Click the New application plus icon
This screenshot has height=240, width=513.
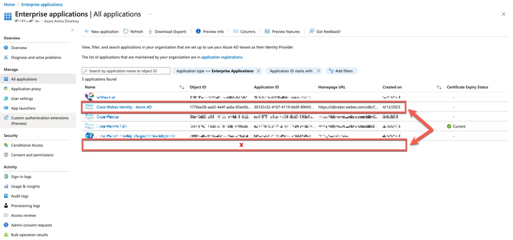point(86,32)
